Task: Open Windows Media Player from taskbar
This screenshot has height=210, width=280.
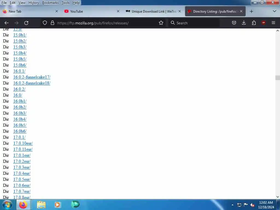Action: (x=57, y=205)
